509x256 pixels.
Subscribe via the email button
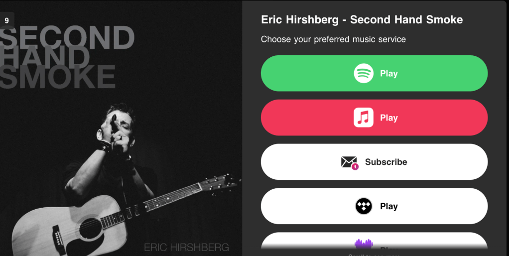374,162
